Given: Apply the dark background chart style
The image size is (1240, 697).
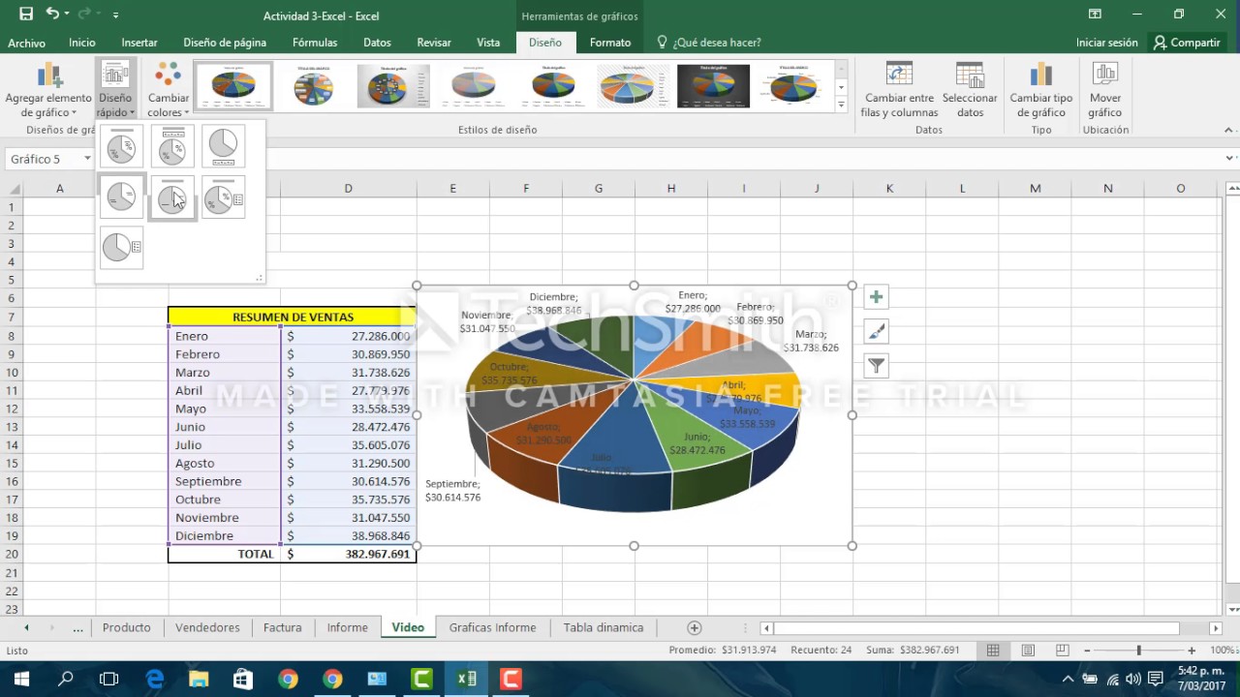Looking at the screenshot, I should coord(713,86).
